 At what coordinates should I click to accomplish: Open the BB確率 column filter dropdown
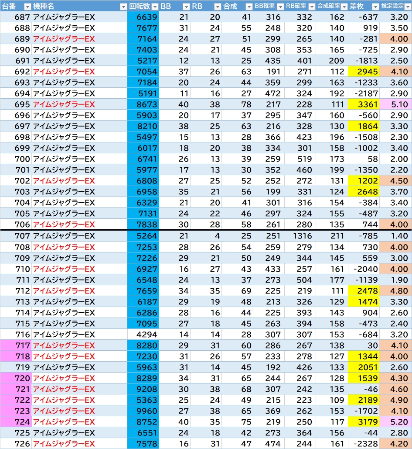pyautogui.click(x=280, y=7)
